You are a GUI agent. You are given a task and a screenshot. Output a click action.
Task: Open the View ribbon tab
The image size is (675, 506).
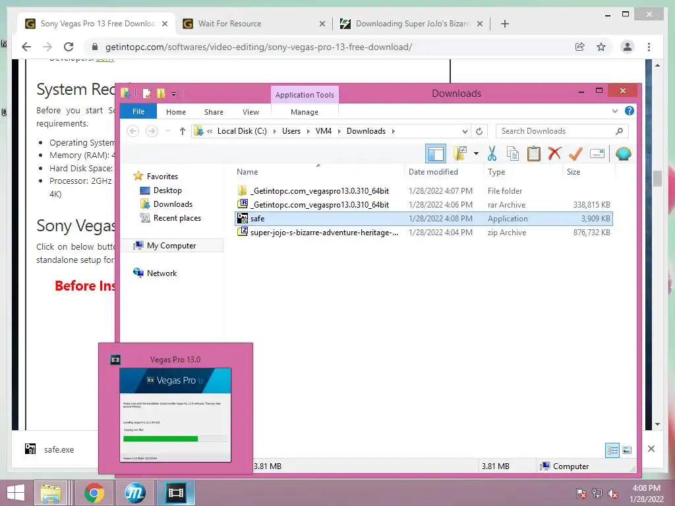250,112
